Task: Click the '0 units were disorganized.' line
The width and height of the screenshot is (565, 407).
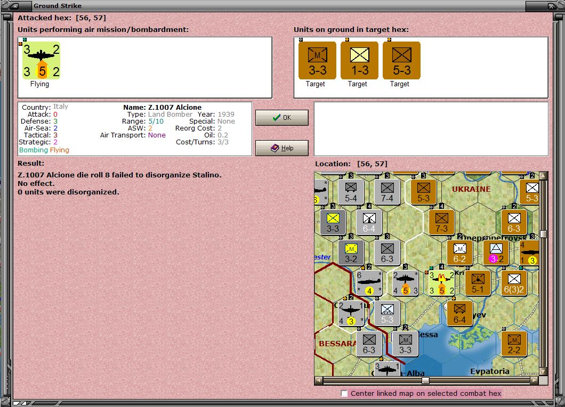Action: click(68, 192)
